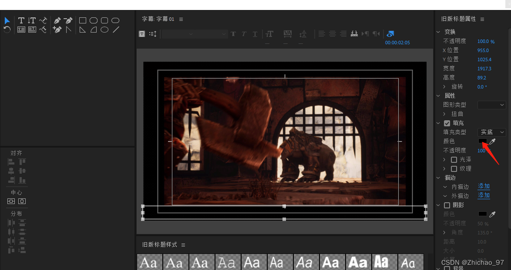Open the fill 颜色 color swatch
511x270 pixels.
tap(482, 141)
